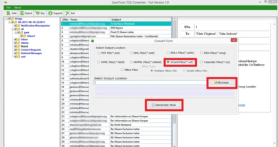Select row 23 'Re: Information on Shawn Hooper'
This screenshot has width=278, height=147.
[x=116, y=116]
